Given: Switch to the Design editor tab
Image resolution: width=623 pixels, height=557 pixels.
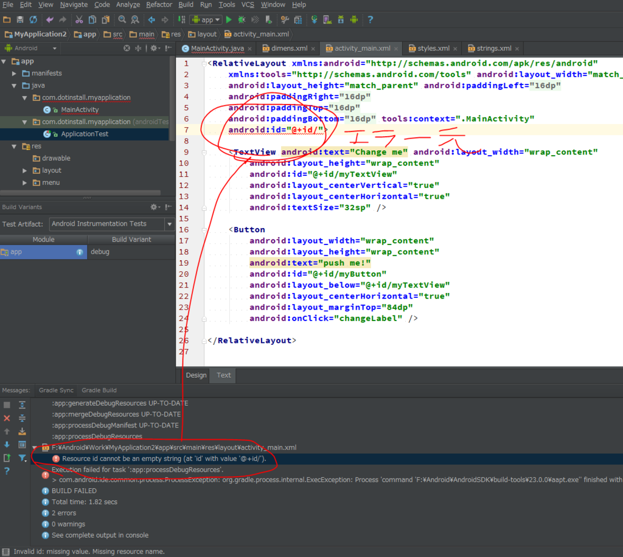Looking at the screenshot, I should (x=197, y=375).
